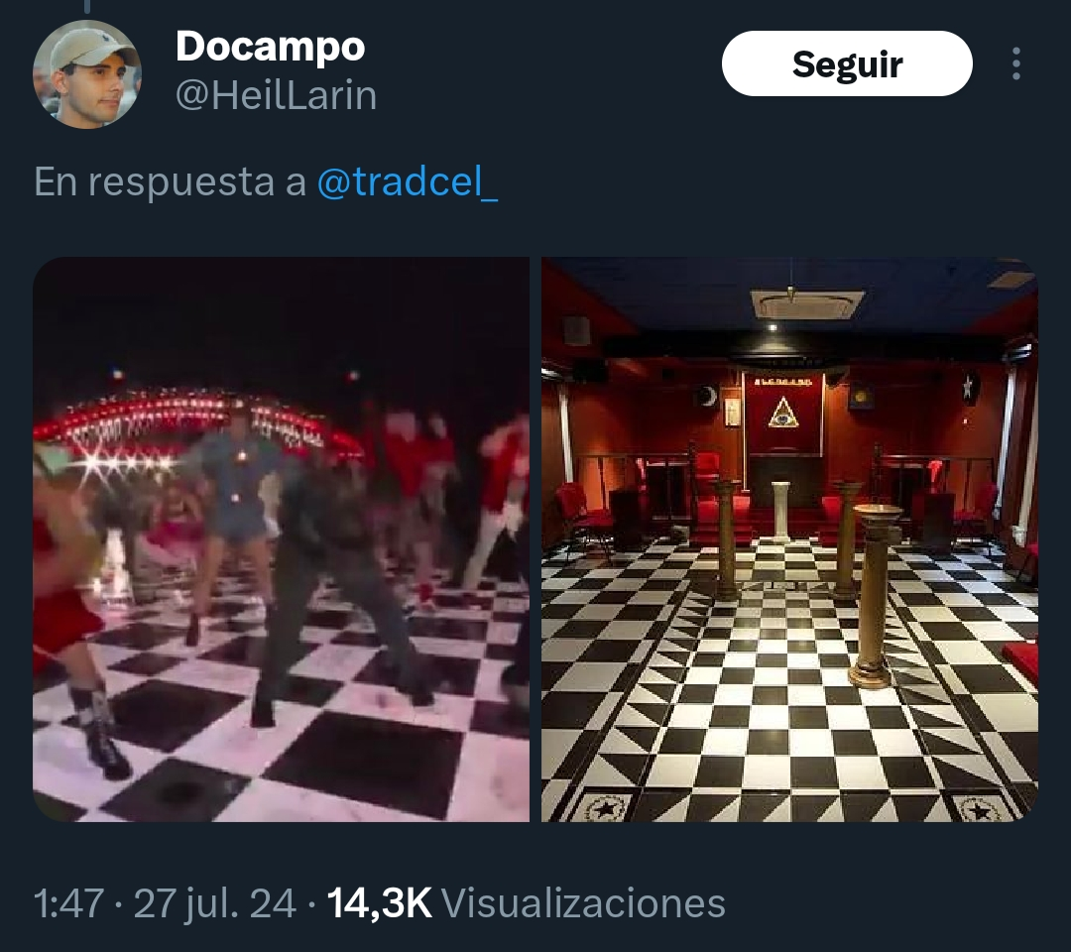Click the Visualizaciones label
The width and height of the screenshot is (1071, 952).
(x=583, y=902)
